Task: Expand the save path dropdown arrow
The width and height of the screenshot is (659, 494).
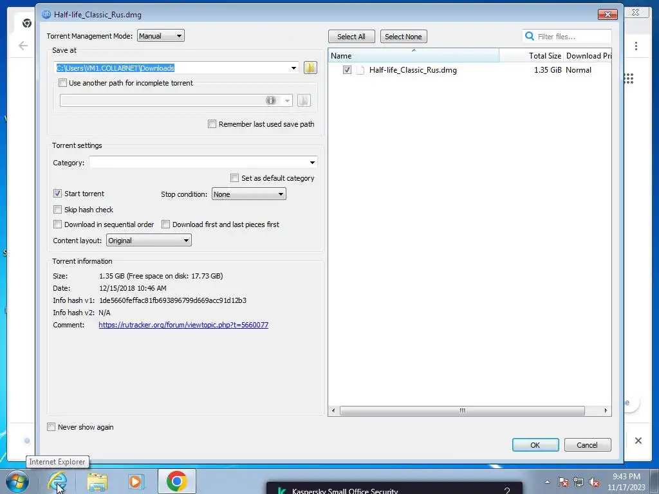Action: point(293,68)
